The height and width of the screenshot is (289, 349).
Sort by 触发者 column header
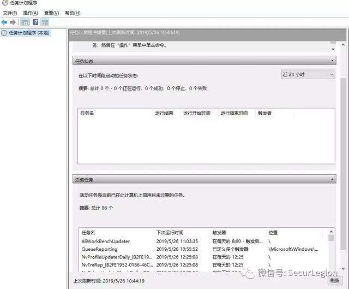264,113
